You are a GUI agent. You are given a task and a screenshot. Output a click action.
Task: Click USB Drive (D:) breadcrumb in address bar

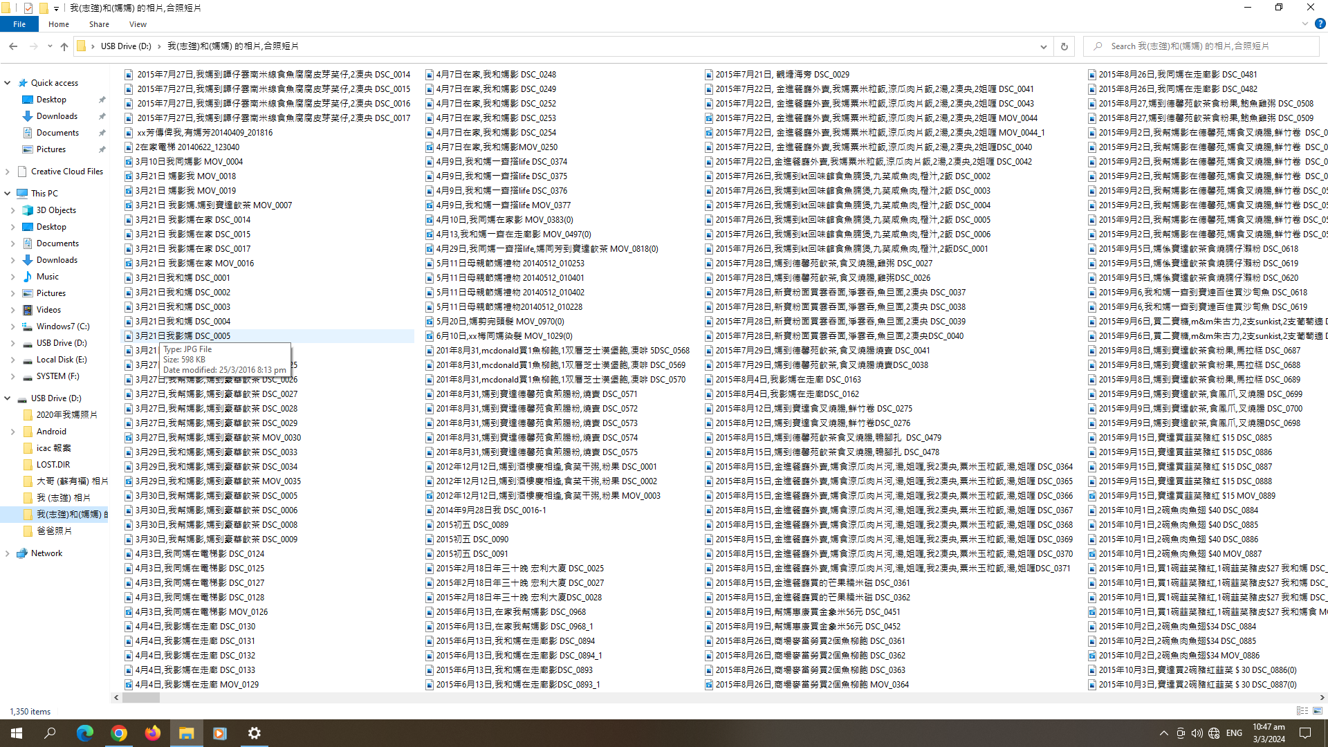click(x=126, y=46)
